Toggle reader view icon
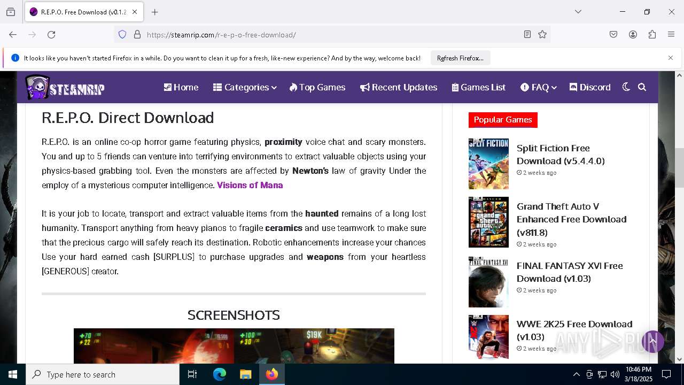 (527, 34)
